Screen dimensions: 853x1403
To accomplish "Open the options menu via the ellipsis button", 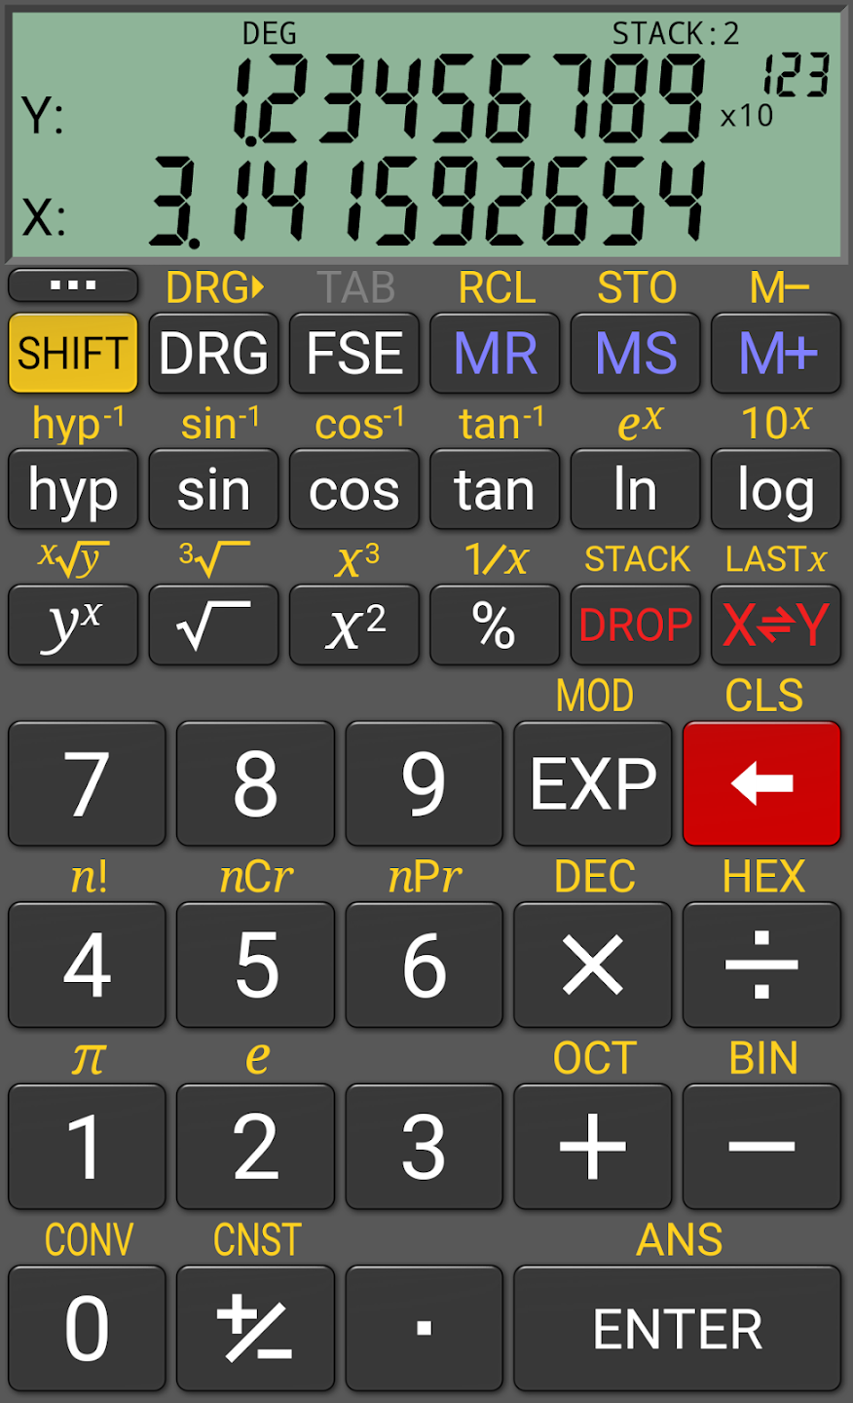I will pyautogui.click(x=72, y=284).
